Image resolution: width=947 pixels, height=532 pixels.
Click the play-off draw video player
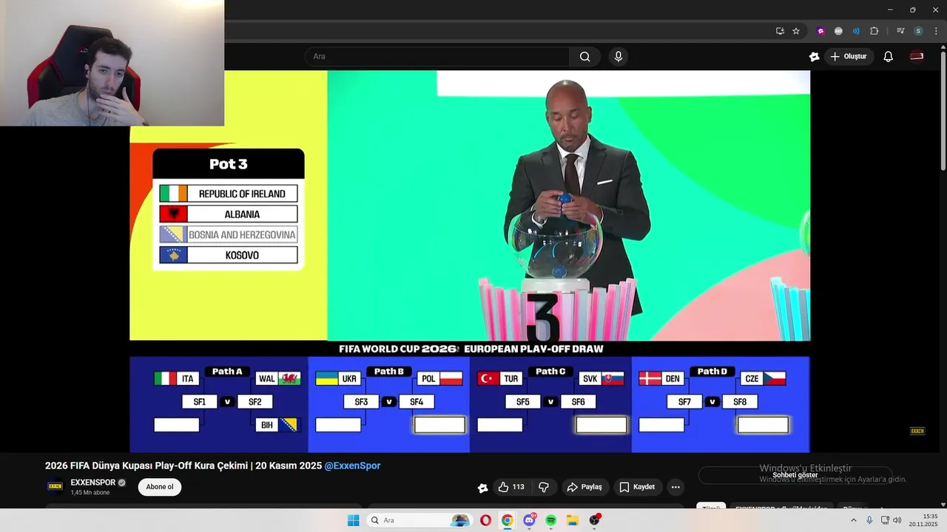point(470,261)
